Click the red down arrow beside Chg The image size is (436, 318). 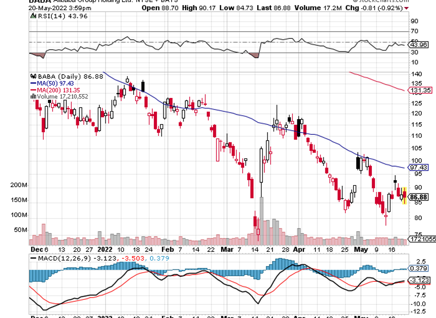(x=407, y=8)
